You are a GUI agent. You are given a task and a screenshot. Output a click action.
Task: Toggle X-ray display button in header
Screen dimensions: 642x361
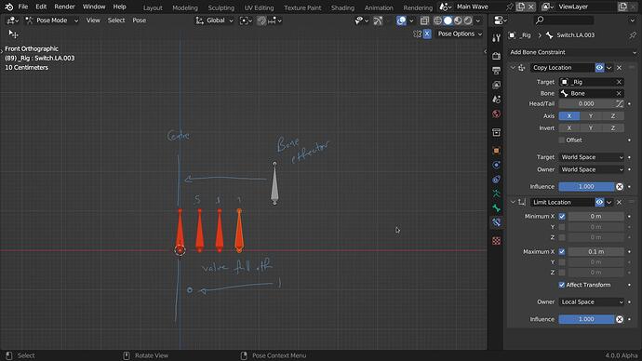(424, 20)
